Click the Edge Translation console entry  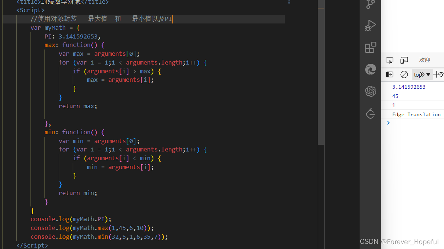click(416, 114)
